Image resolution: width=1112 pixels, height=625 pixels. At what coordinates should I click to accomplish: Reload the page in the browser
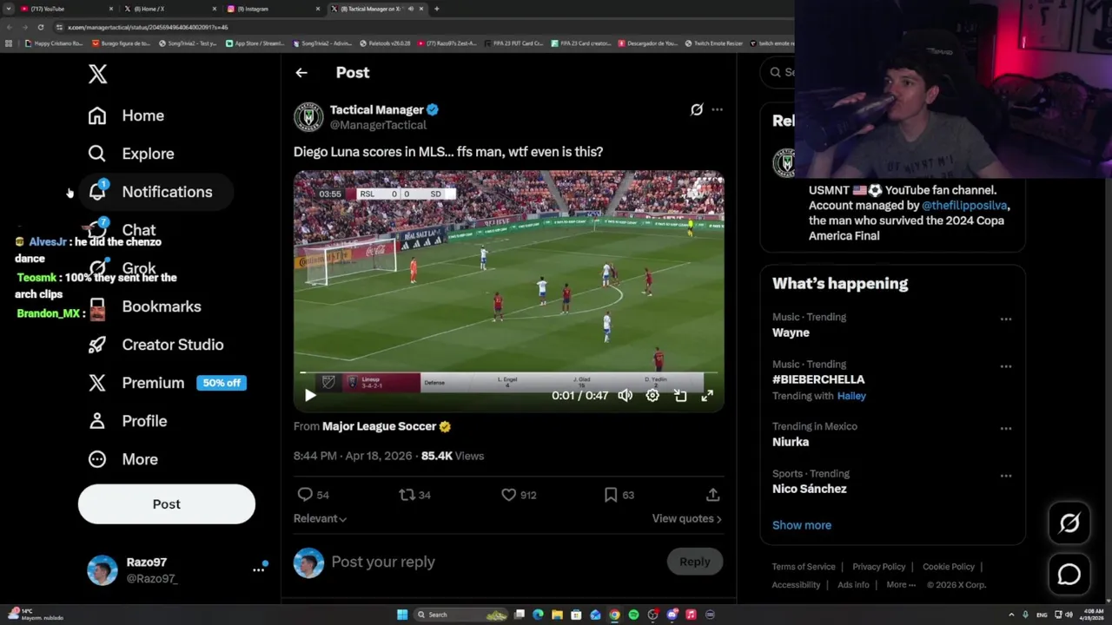[40, 27]
